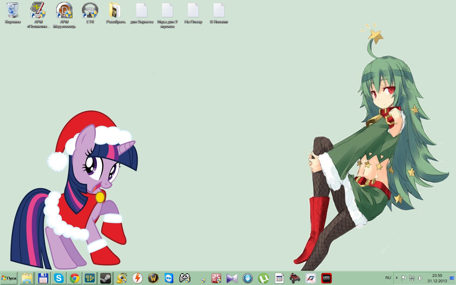Select the ET6 steering wheel shortcut
Image resolution: width=456 pixels, height=285 pixels.
click(90, 13)
